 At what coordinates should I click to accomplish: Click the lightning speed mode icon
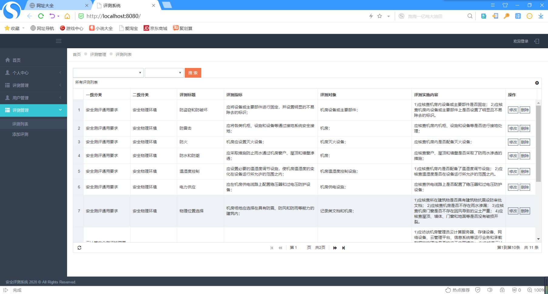tap(371, 16)
